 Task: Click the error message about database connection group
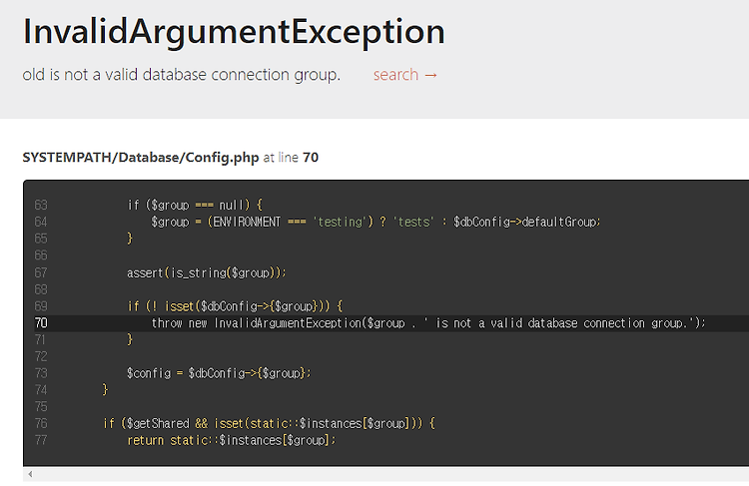click(181, 75)
